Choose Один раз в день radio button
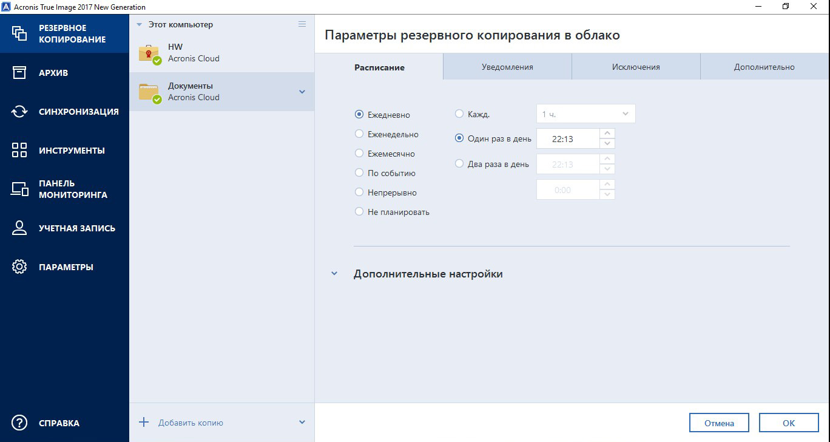The image size is (830, 442). pyautogui.click(x=459, y=138)
